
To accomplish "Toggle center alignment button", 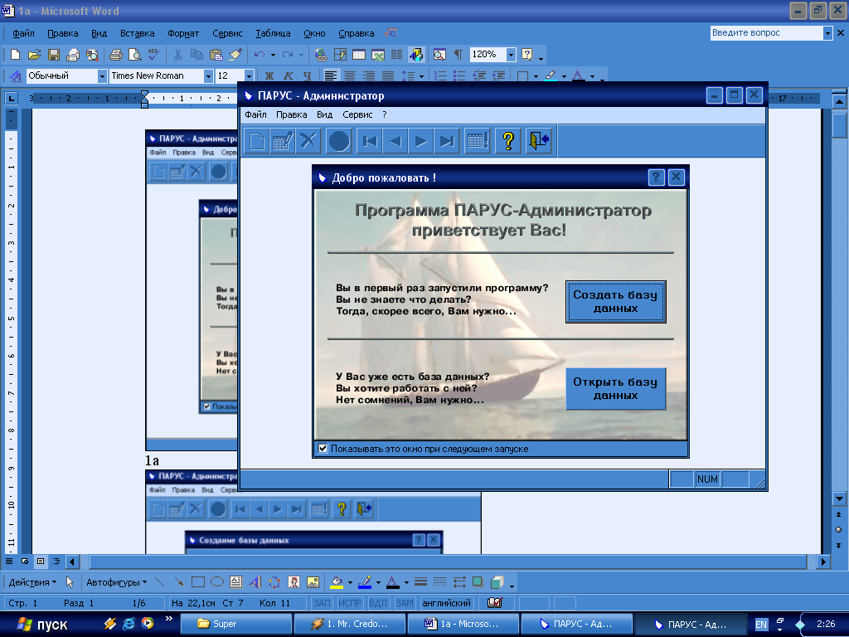I will point(350,75).
